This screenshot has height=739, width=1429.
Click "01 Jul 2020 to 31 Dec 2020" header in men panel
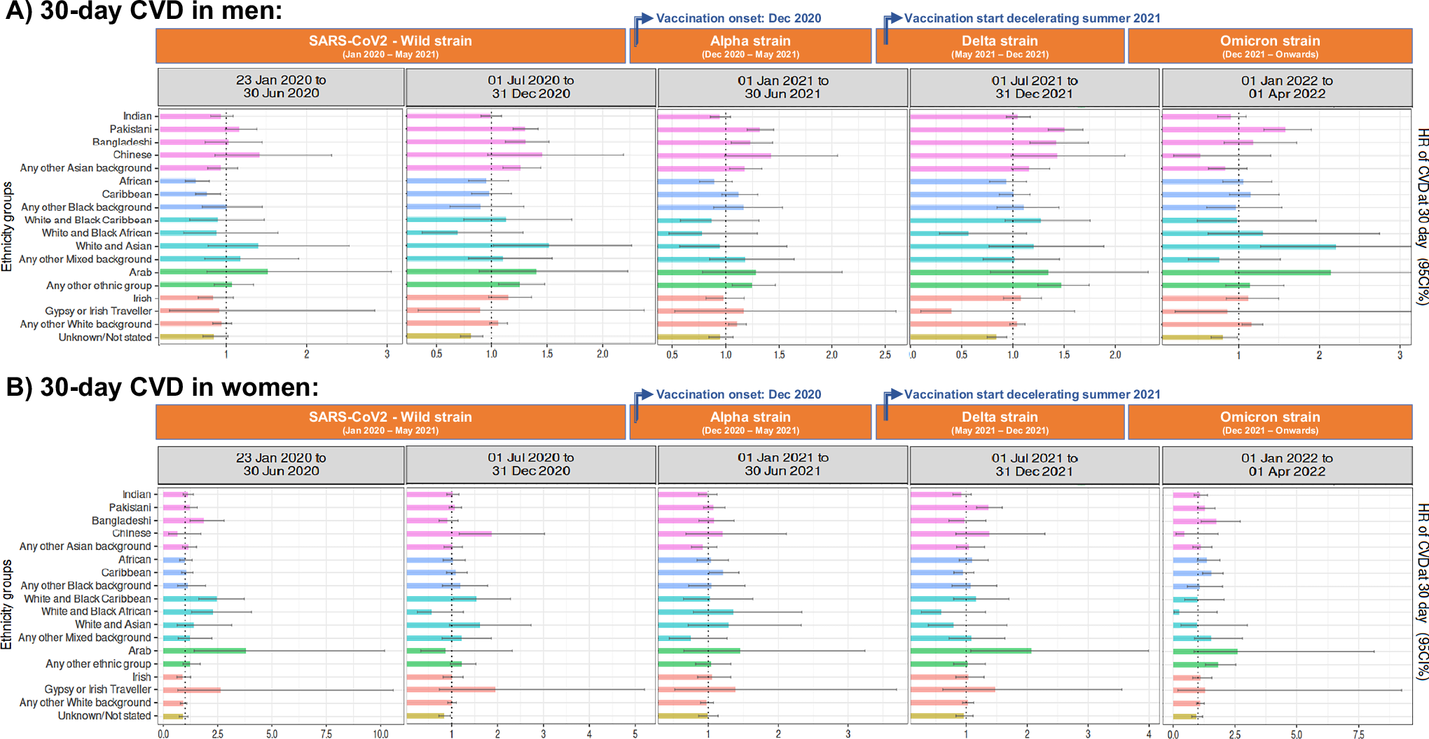point(531,87)
